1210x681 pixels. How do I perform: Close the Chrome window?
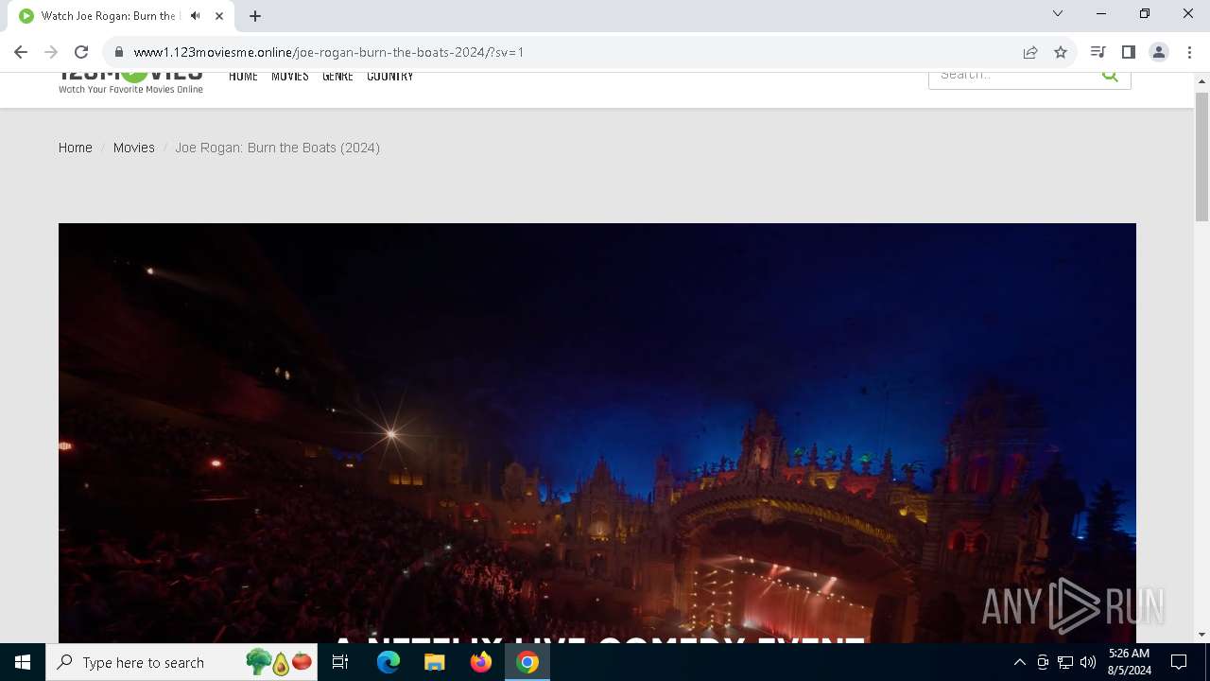(1188, 13)
